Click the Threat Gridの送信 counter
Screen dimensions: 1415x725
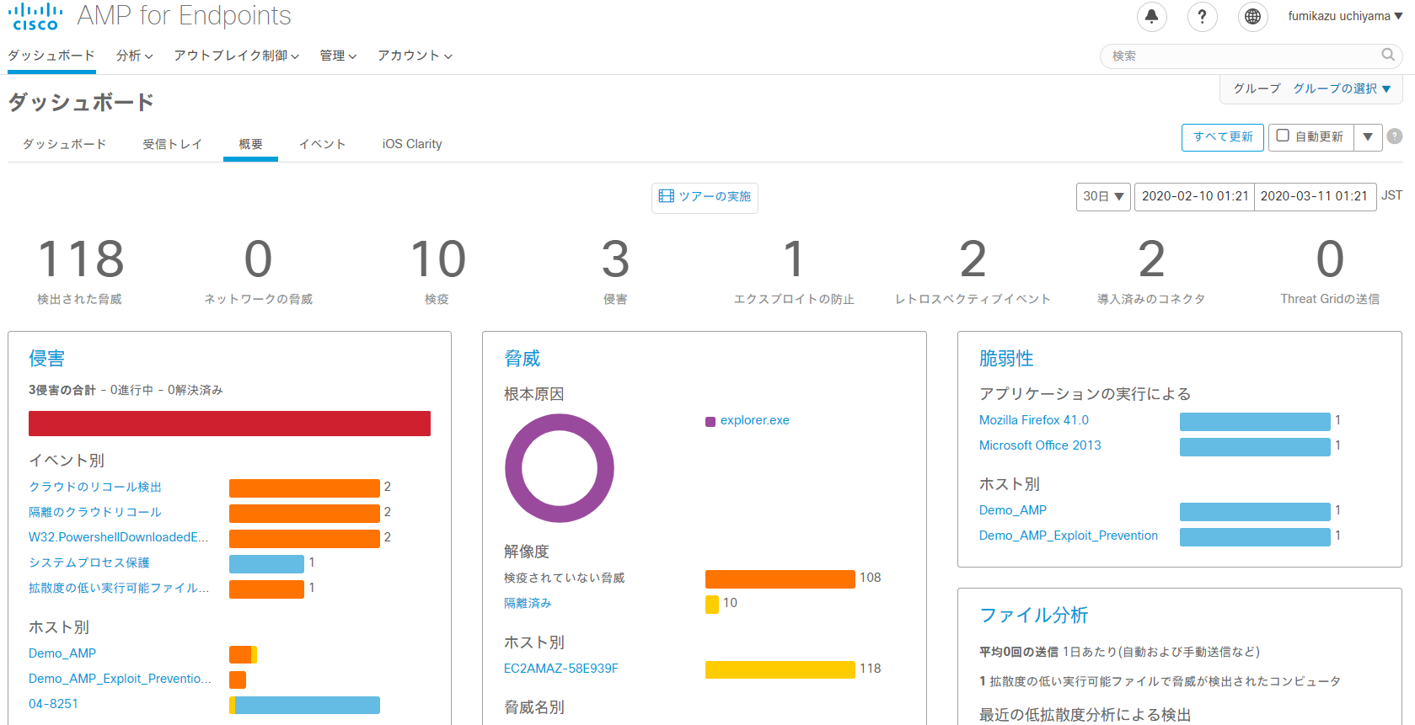[x=1330, y=269]
